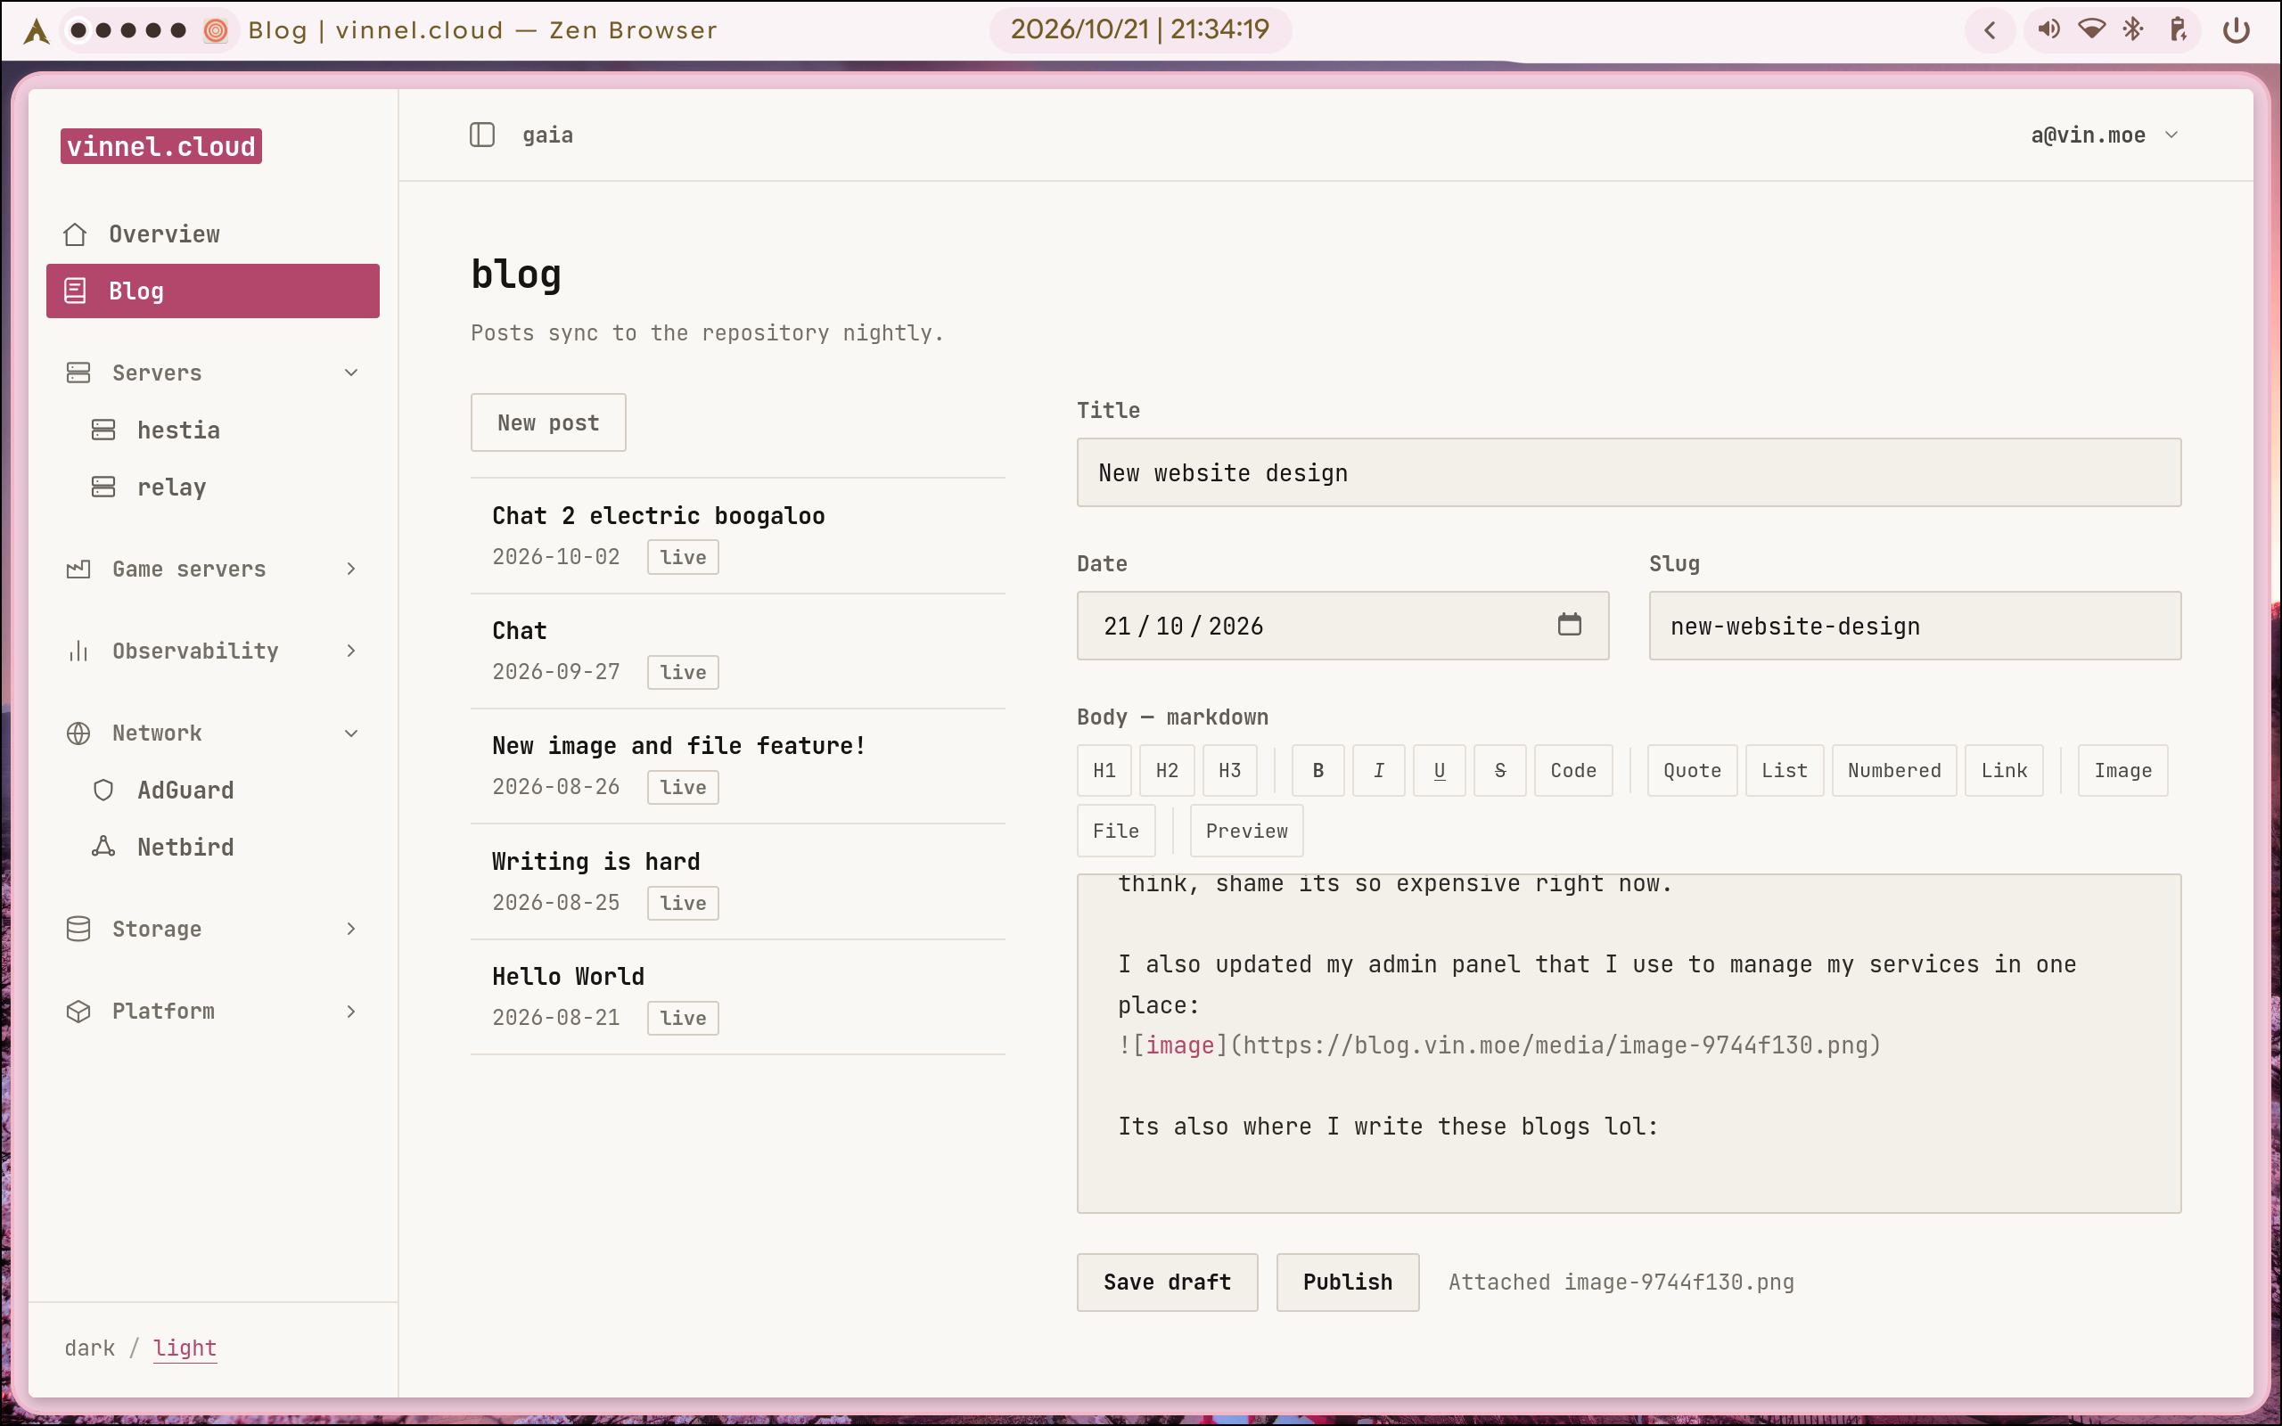2282x1426 pixels.
Task: Click the battery charging icon in top bar
Action: pyautogui.click(x=2178, y=29)
